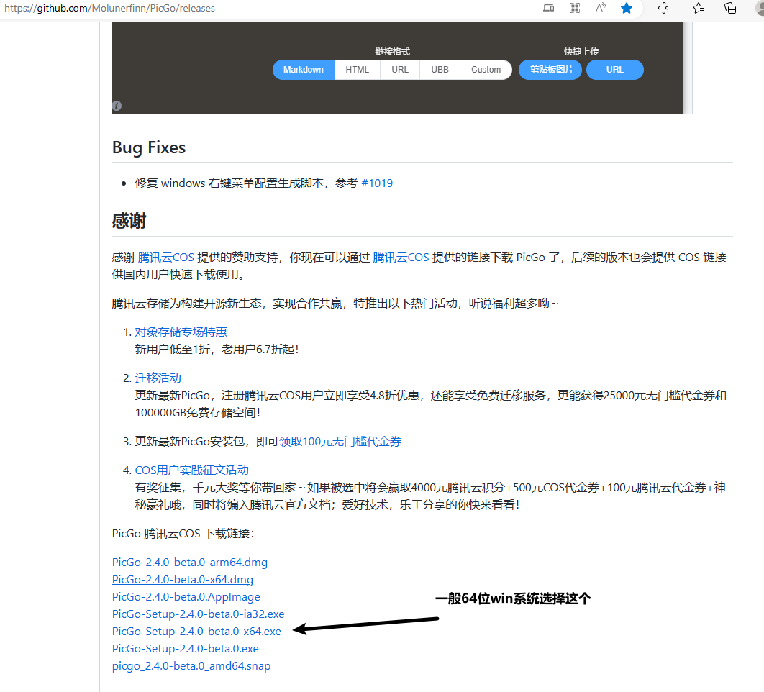Open Collections via the star-with-lines icon

tap(699, 8)
